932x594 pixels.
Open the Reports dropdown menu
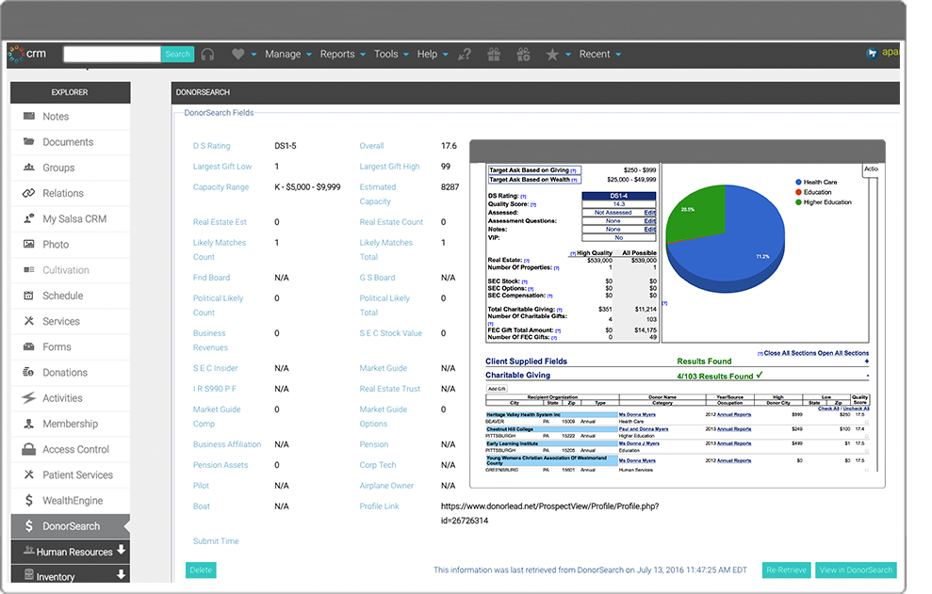[343, 54]
